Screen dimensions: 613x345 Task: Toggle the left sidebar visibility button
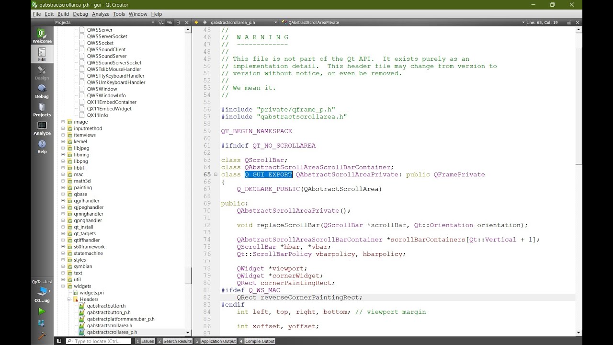click(x=59, y=341)
